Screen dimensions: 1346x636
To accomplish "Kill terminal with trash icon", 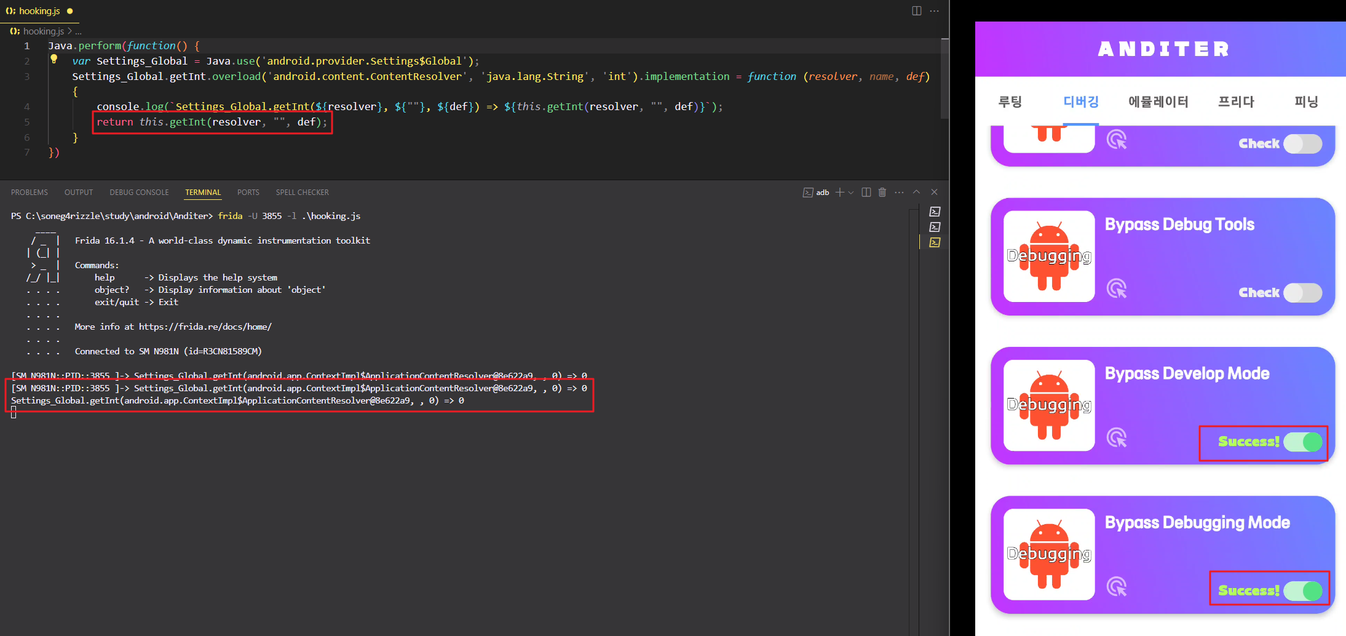I will click(x=882, y=193).
